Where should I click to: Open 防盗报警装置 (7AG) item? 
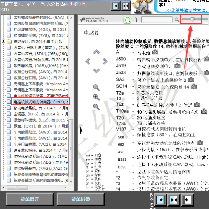(41, 168)
